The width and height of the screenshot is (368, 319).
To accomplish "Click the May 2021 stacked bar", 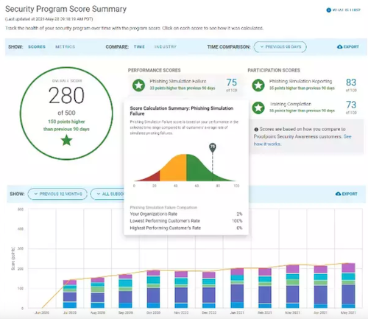I will click(x=348, y=286).
